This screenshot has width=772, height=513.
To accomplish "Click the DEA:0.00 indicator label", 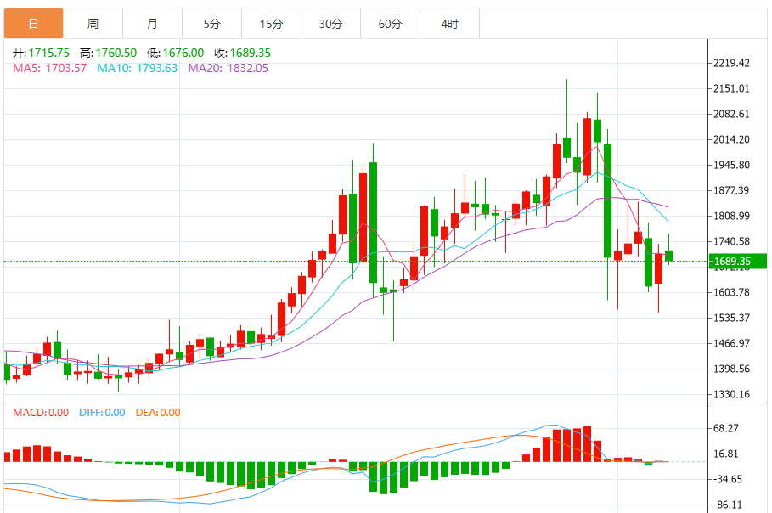I will [157, 413].
